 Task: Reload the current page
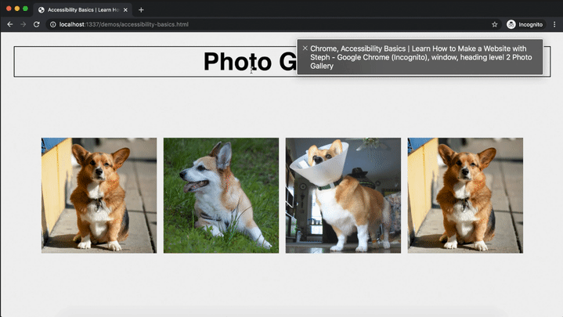pos(36,24)
